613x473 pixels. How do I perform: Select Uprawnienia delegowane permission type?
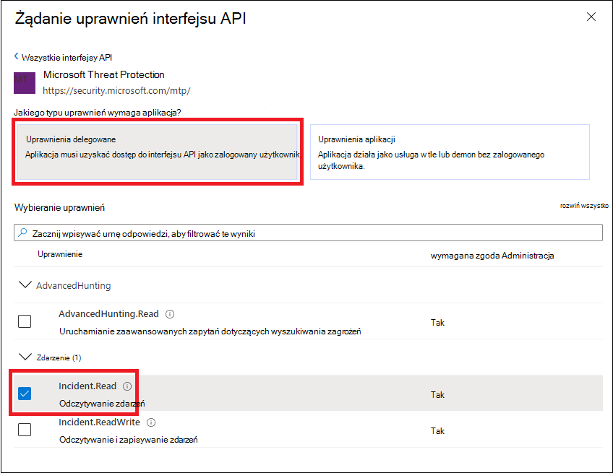point(158,152)
